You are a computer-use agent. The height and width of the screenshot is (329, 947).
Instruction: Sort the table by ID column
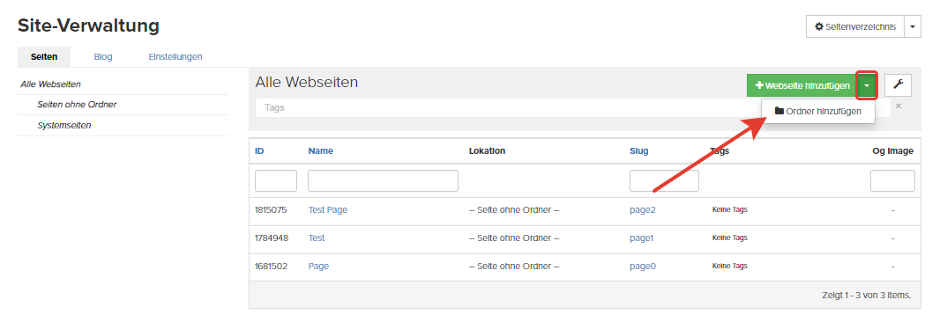pyautogui.click(x=259, y=151)
